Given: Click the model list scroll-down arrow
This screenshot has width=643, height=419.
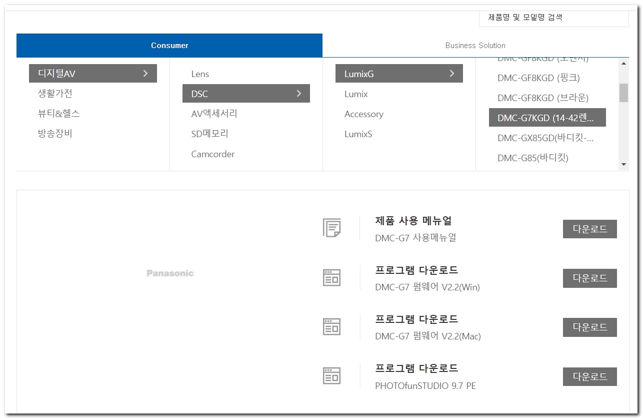Looking at the screenshot, I should [623, 164].
